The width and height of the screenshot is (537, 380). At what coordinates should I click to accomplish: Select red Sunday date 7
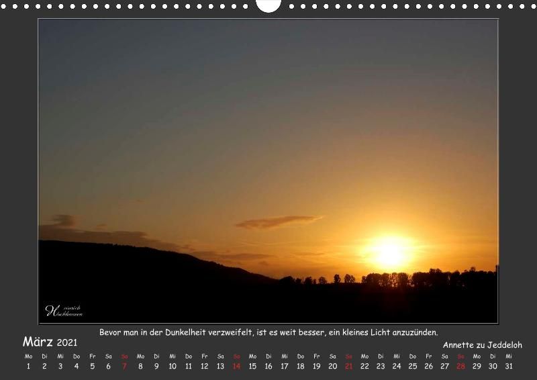(x=124, y=367)
